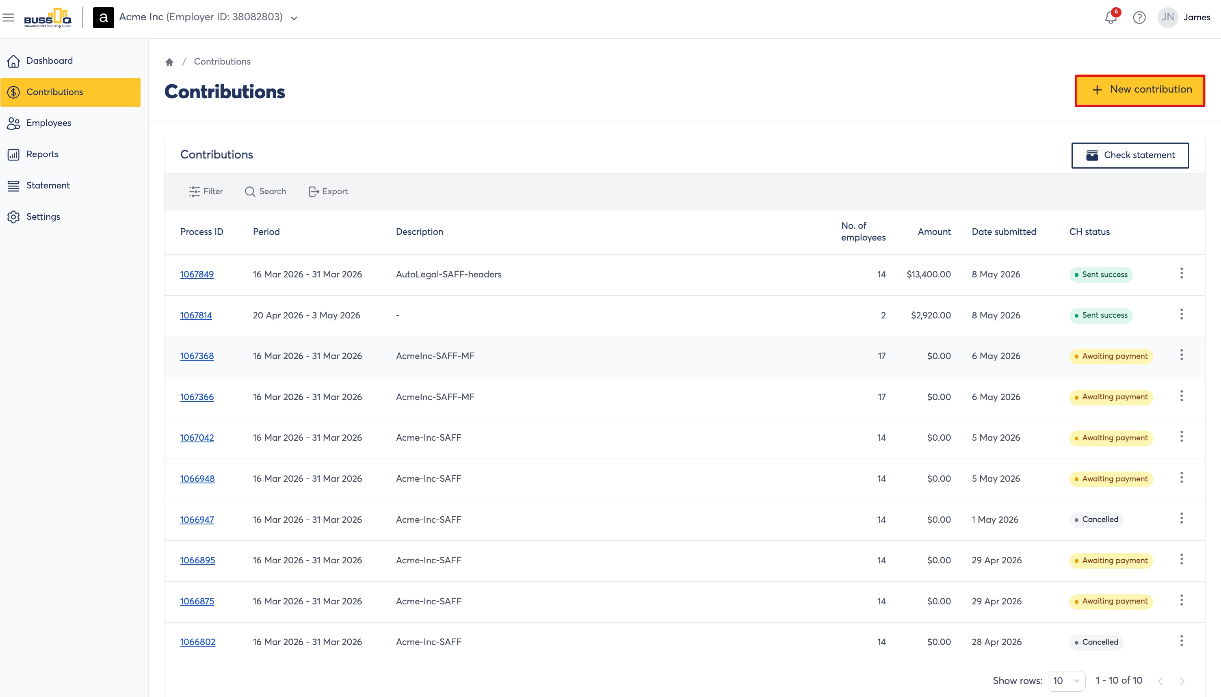Open the actions menu for row 1067368
Image resolution: width=1221 pixels, height=697 pixels.
click(1181, 355)
